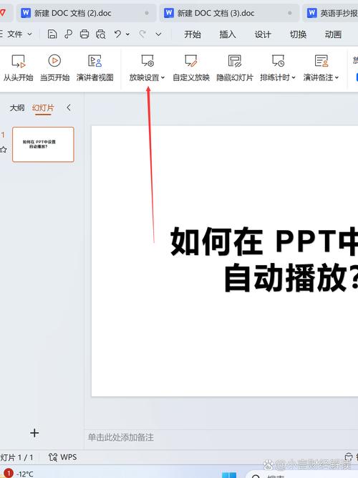358x478 pixels.
Task: Click the taskbar search box
Action: tap(301, 474)
